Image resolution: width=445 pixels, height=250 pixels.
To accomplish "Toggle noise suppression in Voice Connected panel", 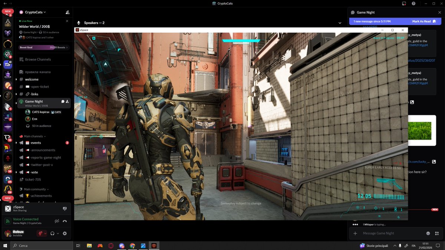I will click(57, 221).
